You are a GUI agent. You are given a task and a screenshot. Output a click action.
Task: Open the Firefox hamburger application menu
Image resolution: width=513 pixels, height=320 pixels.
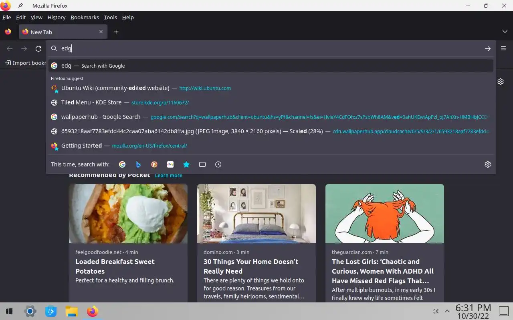(x=503, y=48)
